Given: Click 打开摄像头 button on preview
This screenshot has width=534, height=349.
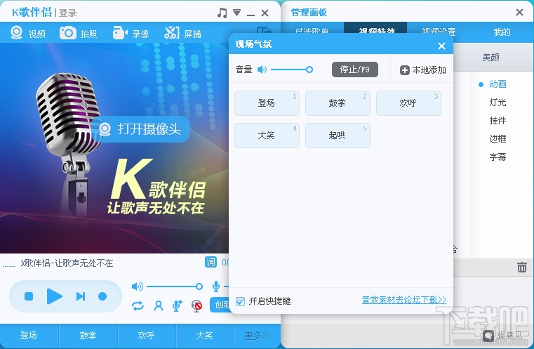Looking at the screenshot, I should coord(140,129).
